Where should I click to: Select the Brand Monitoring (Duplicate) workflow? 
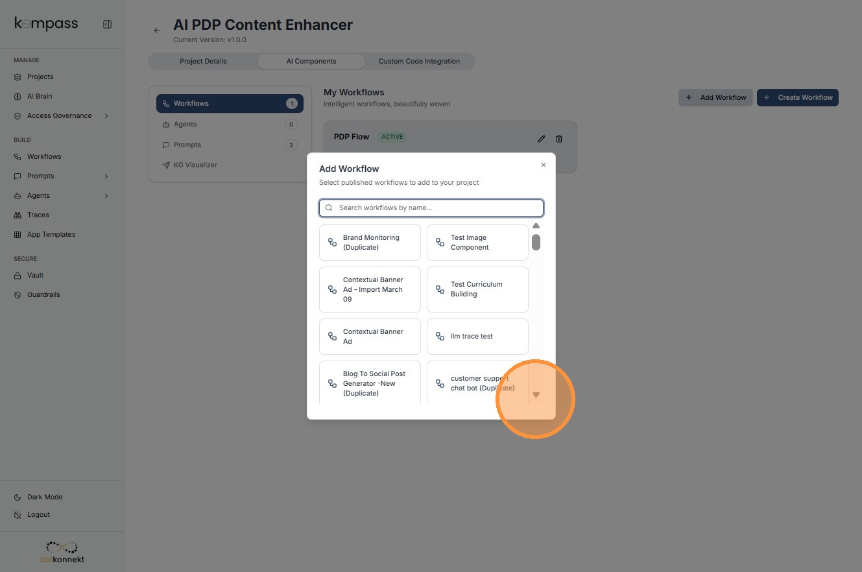370,243
